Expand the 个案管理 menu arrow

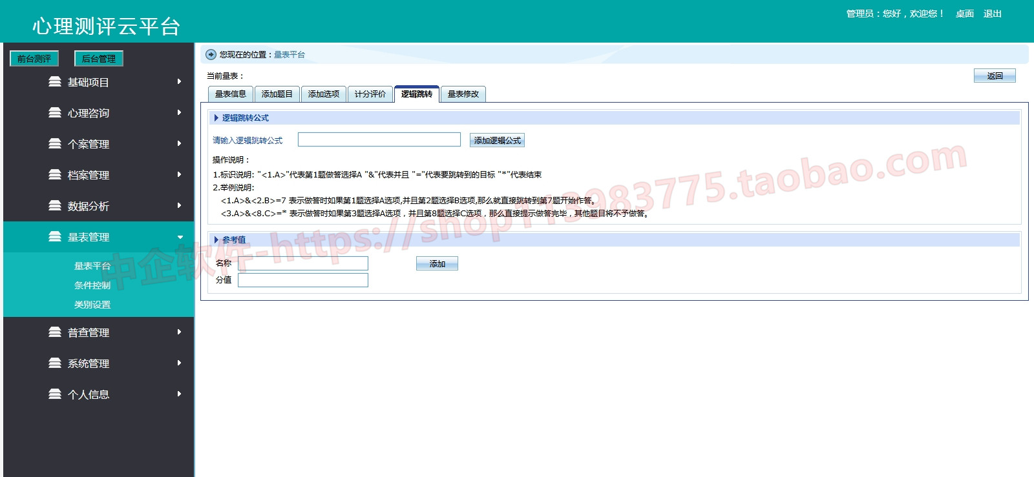click(179, 144)
